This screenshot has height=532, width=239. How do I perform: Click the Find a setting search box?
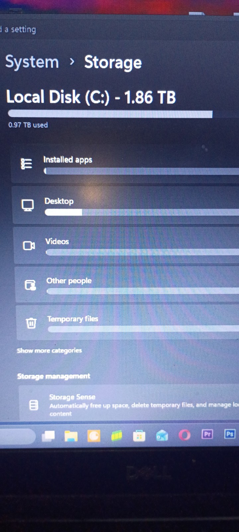pos(119,29)
